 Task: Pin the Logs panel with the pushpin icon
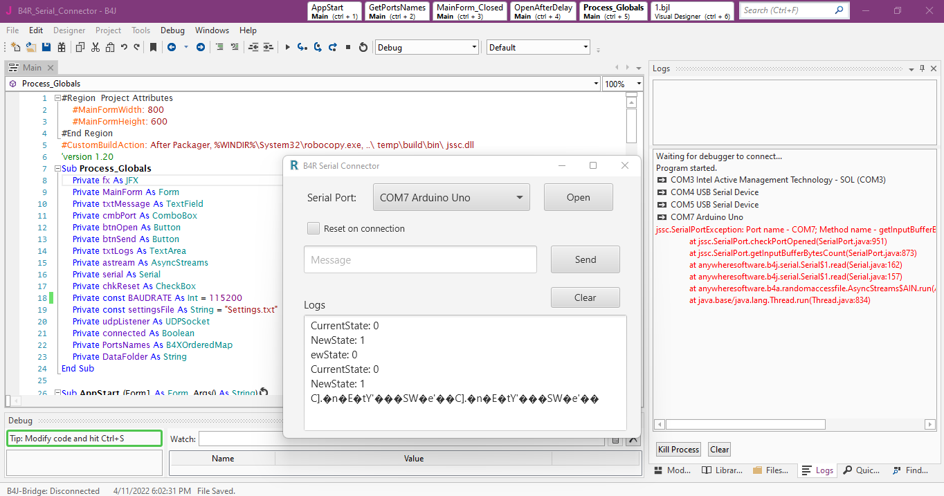click(x=923, y=68)
